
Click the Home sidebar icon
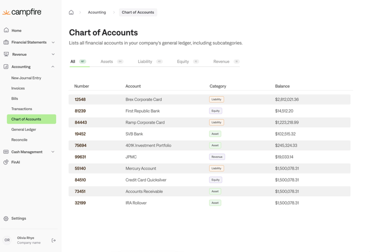[x=6, y=30]
